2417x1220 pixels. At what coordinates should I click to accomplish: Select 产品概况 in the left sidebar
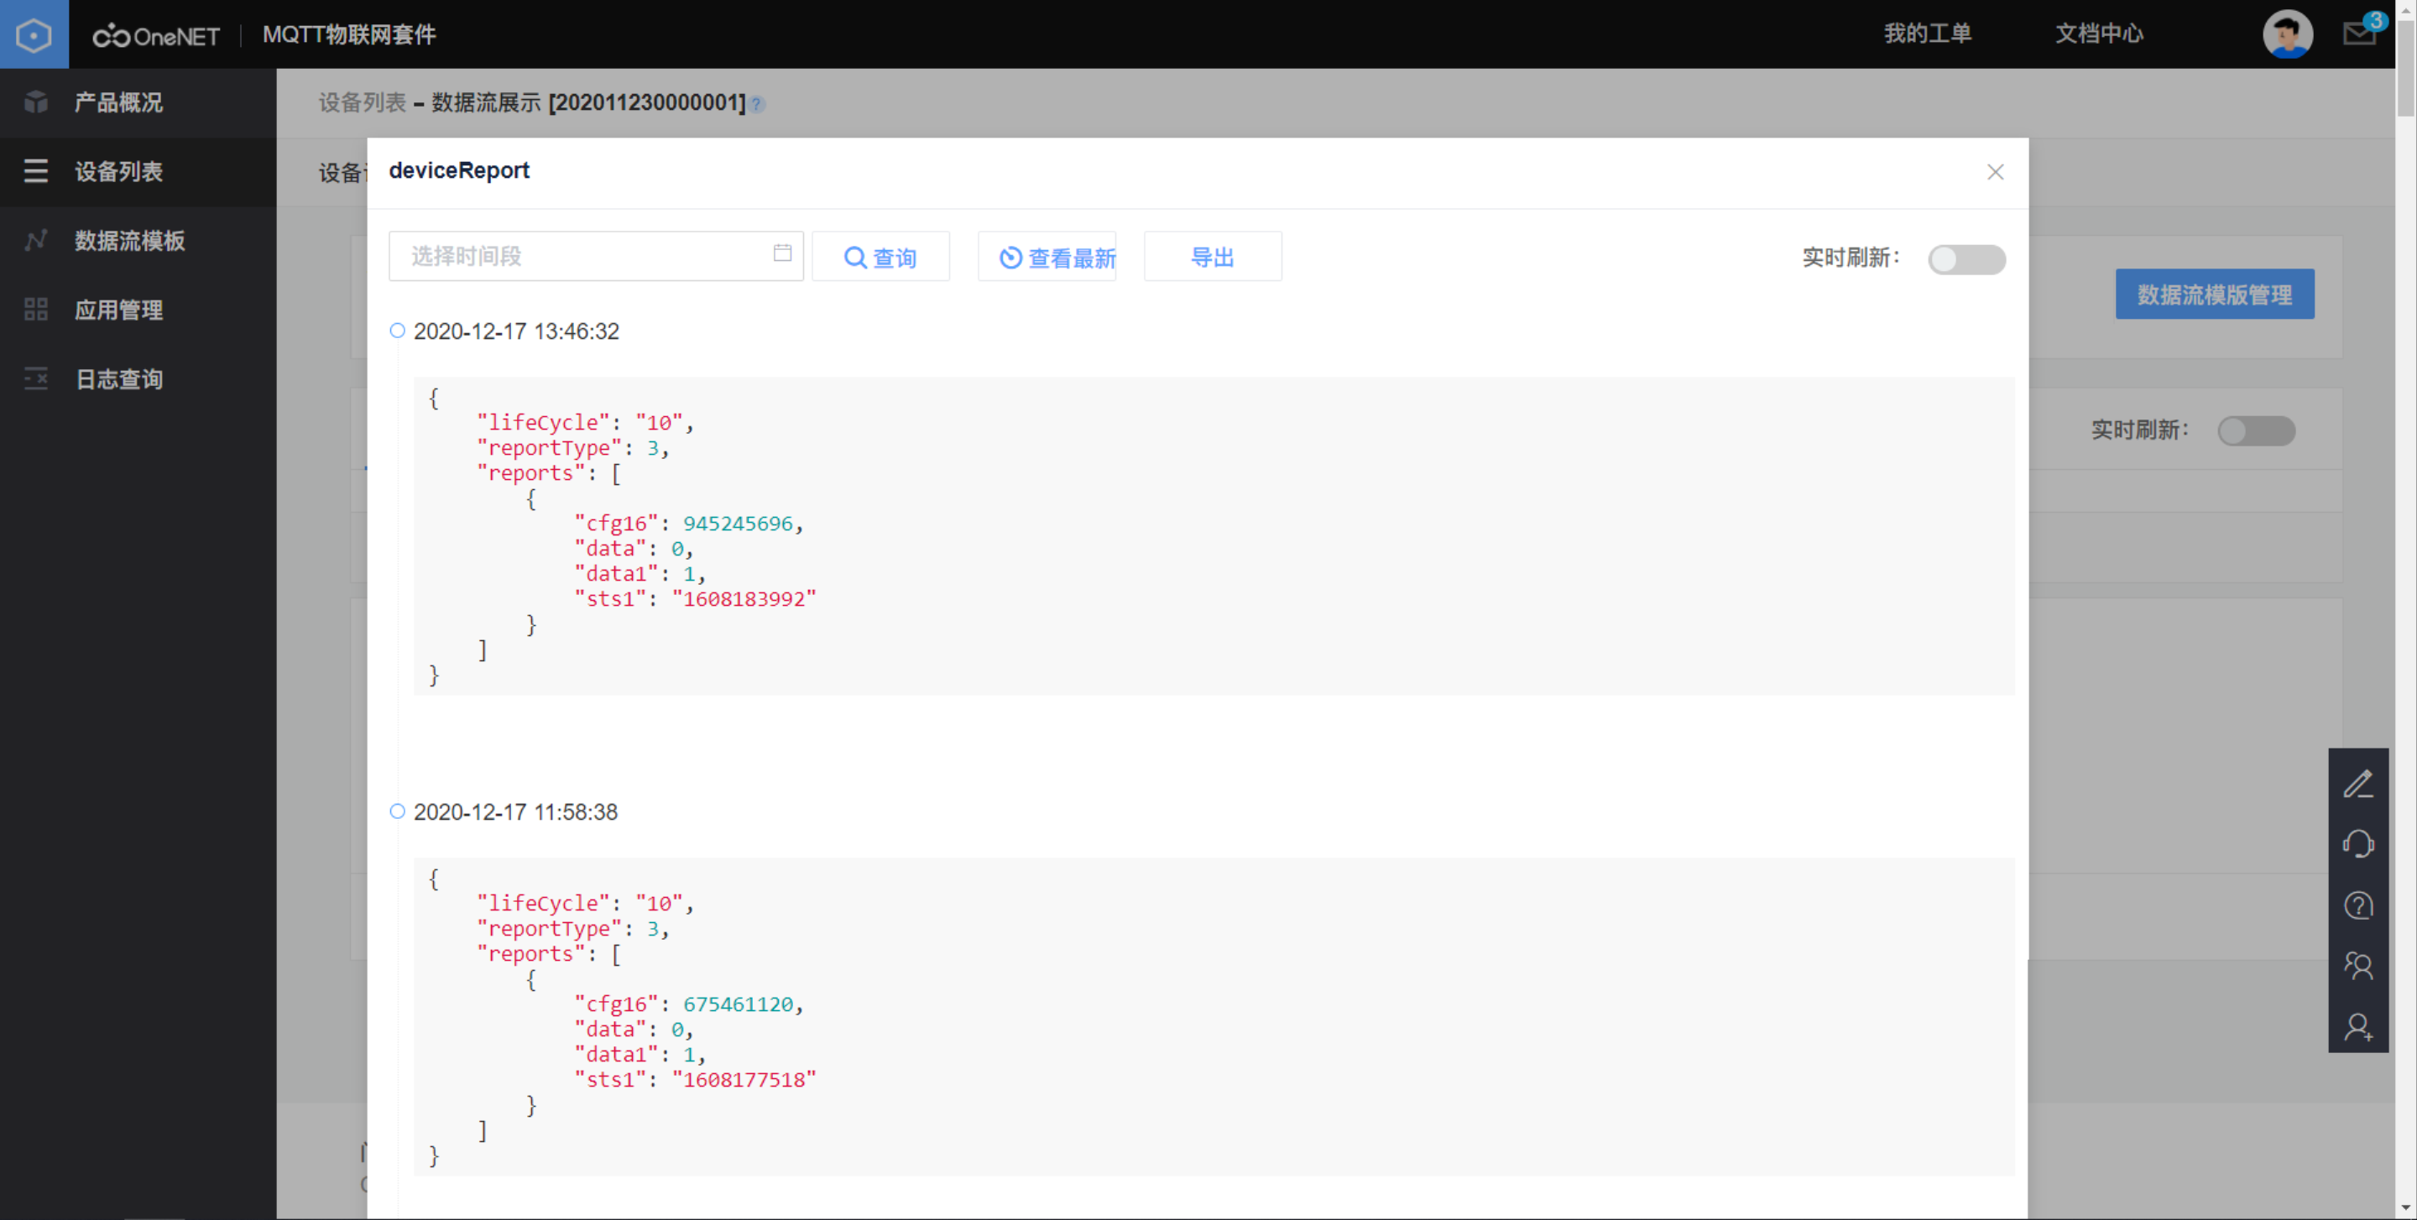pyautogui.click(x=118, y=103)
